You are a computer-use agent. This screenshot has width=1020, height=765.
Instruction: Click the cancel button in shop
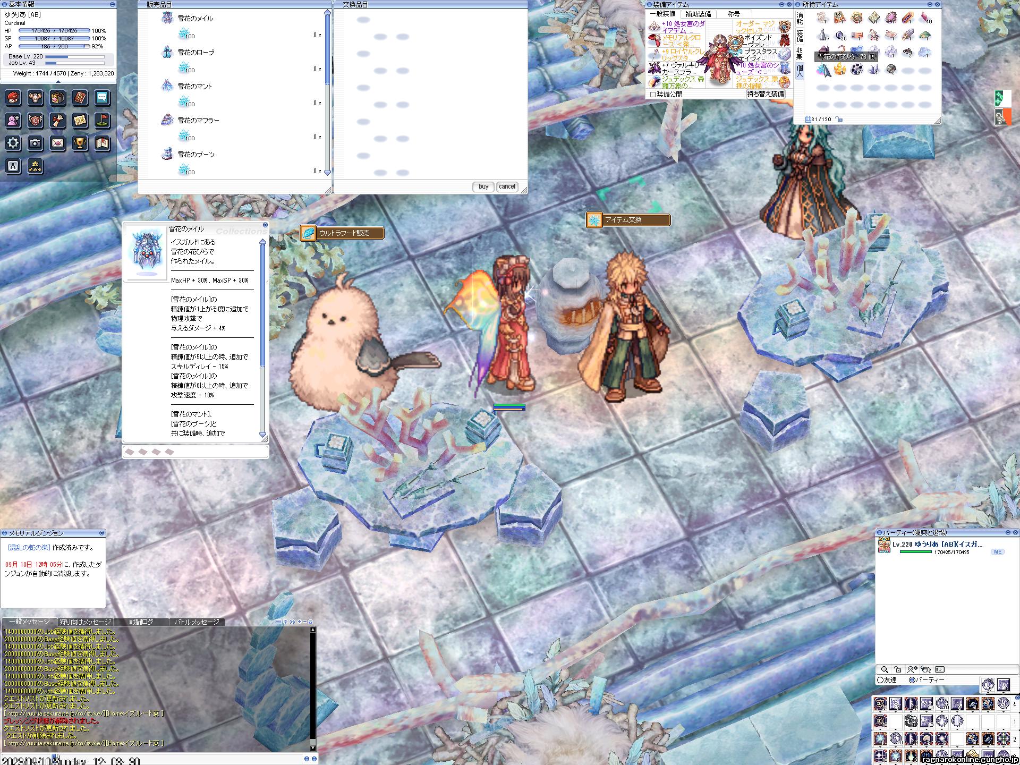coord(507,186)
